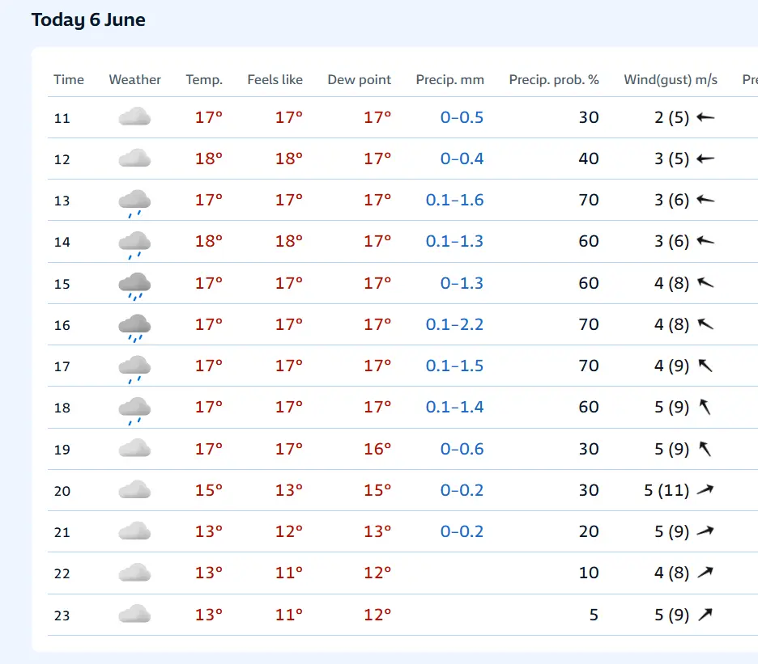The width and height of the screenshot is (758, 664).
Task: Click the Dew point column header
Action: point(360,80)
